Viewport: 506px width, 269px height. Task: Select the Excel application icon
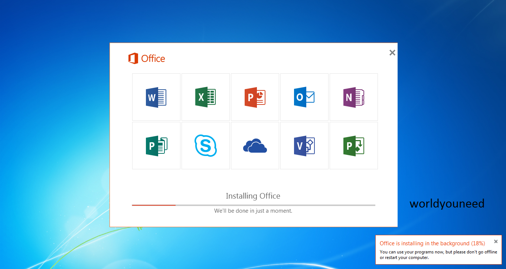click(205, 97)
